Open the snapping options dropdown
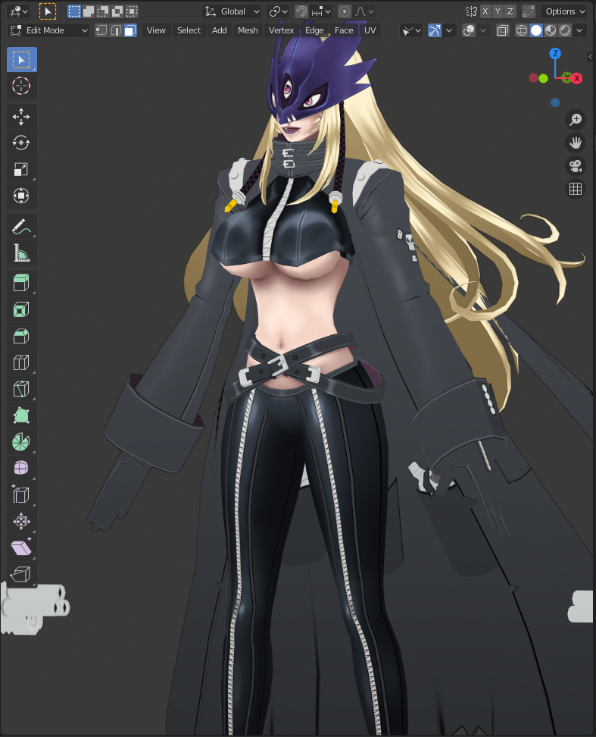The image size is (596, 737). [321, 11]
